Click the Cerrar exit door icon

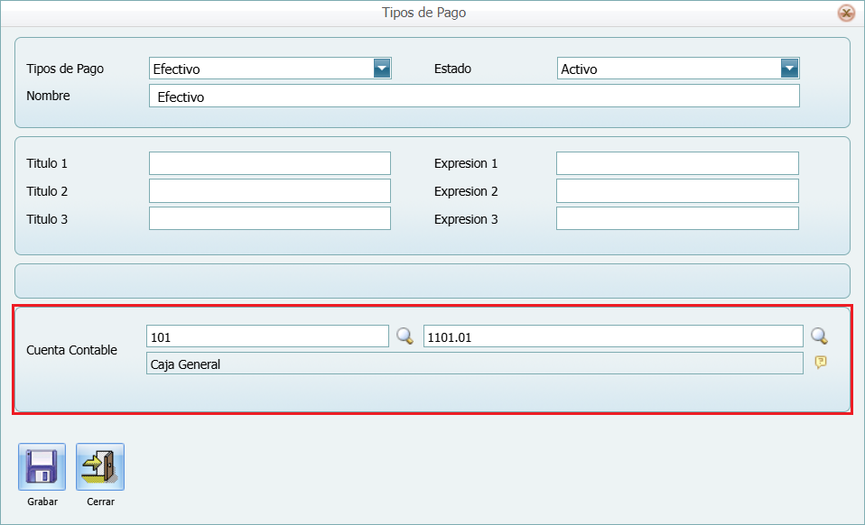100,466
